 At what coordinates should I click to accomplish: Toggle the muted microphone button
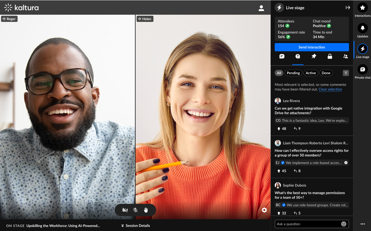(x=135, y=210)
